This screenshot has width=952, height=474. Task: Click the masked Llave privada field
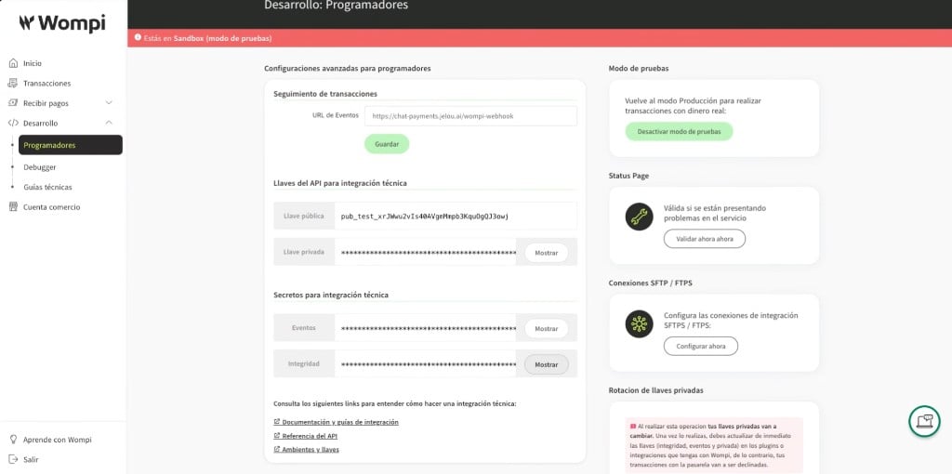pos(425,253)
